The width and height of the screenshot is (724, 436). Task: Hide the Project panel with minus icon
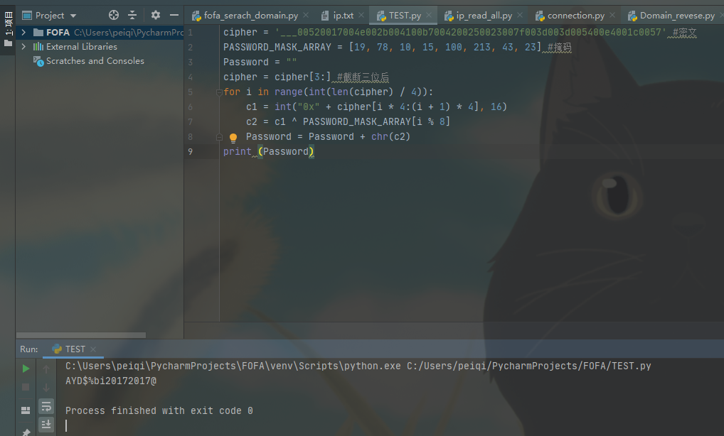point(174,15)
